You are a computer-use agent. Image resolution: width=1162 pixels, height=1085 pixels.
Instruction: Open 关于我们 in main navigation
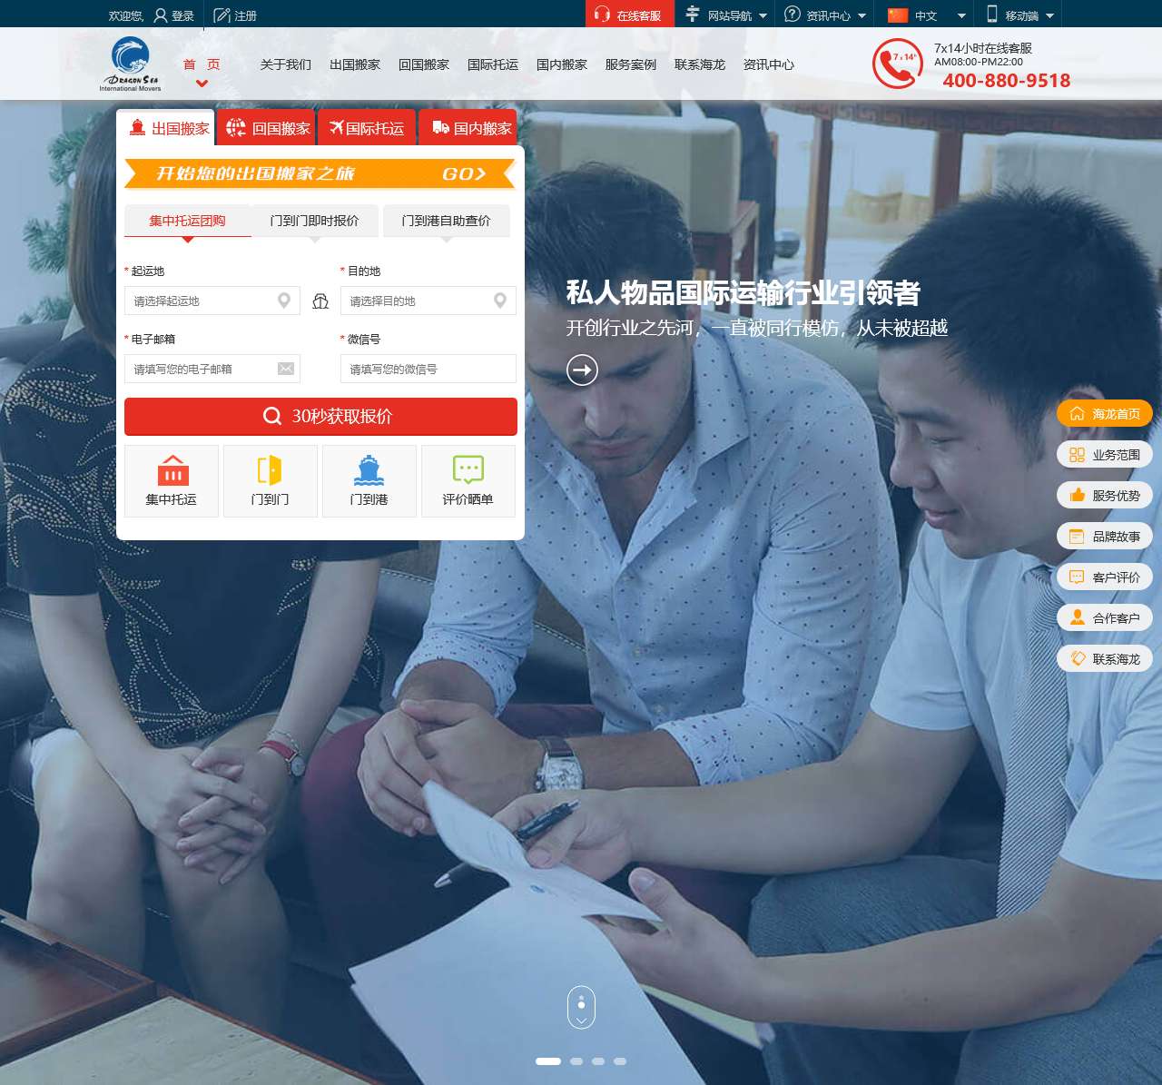point(286,64)
